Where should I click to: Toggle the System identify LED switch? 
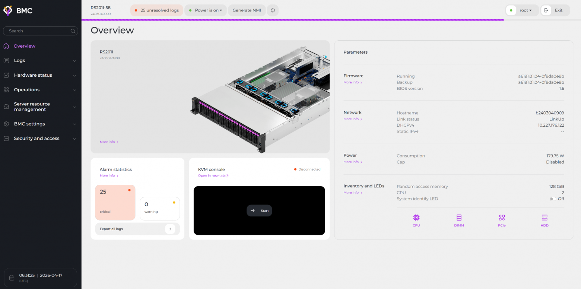[x=553, y=199]
